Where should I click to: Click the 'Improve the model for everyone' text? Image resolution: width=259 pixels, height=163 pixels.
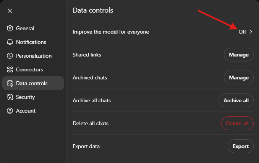tap(111, 32)
